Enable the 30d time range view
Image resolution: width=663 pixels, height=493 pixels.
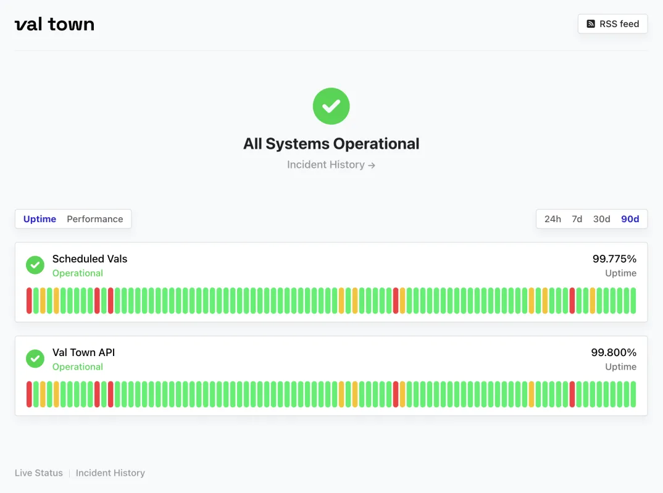tap(601, 218)
